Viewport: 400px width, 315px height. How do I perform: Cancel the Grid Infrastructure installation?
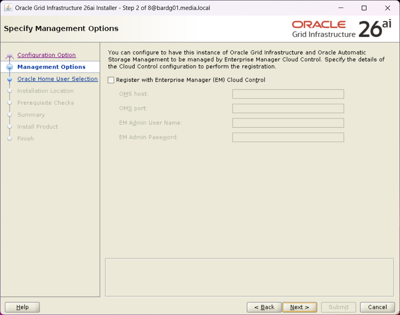point(377,307)
